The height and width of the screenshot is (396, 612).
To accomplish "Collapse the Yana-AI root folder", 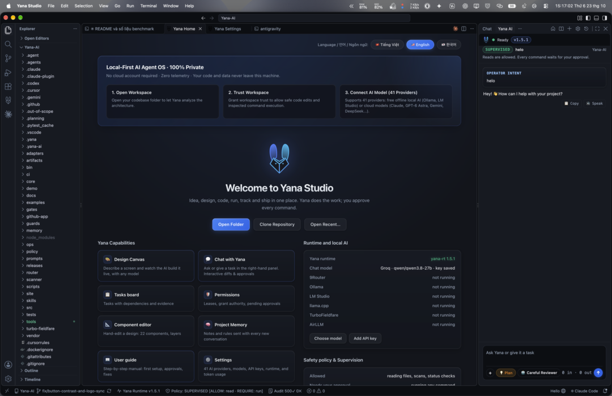I will (48, 47).
